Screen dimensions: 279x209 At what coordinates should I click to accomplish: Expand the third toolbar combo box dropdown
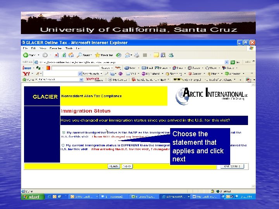(81, 79)
